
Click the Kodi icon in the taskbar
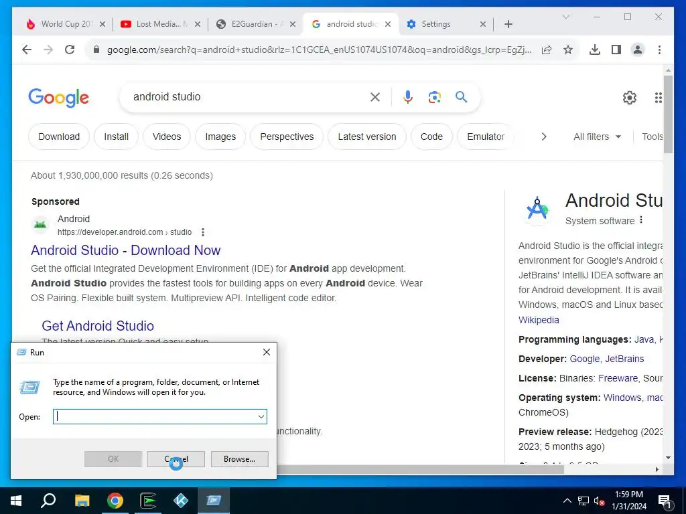pos(181,501)
